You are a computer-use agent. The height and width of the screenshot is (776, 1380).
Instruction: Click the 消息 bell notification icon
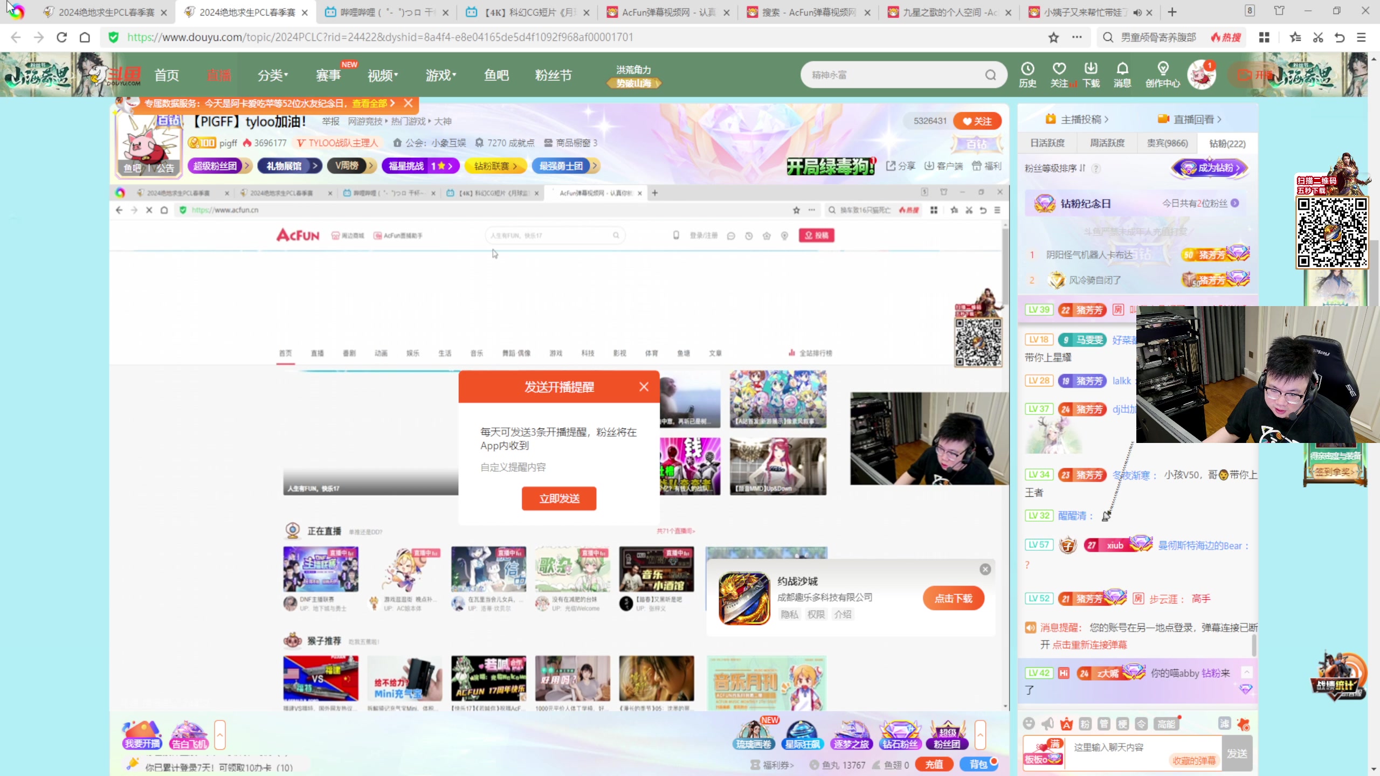click(1122, 69)
